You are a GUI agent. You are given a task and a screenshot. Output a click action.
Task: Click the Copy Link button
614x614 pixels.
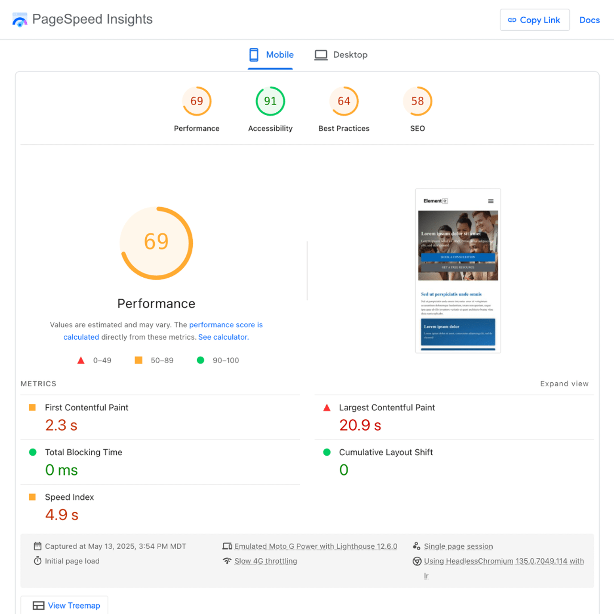534,20
